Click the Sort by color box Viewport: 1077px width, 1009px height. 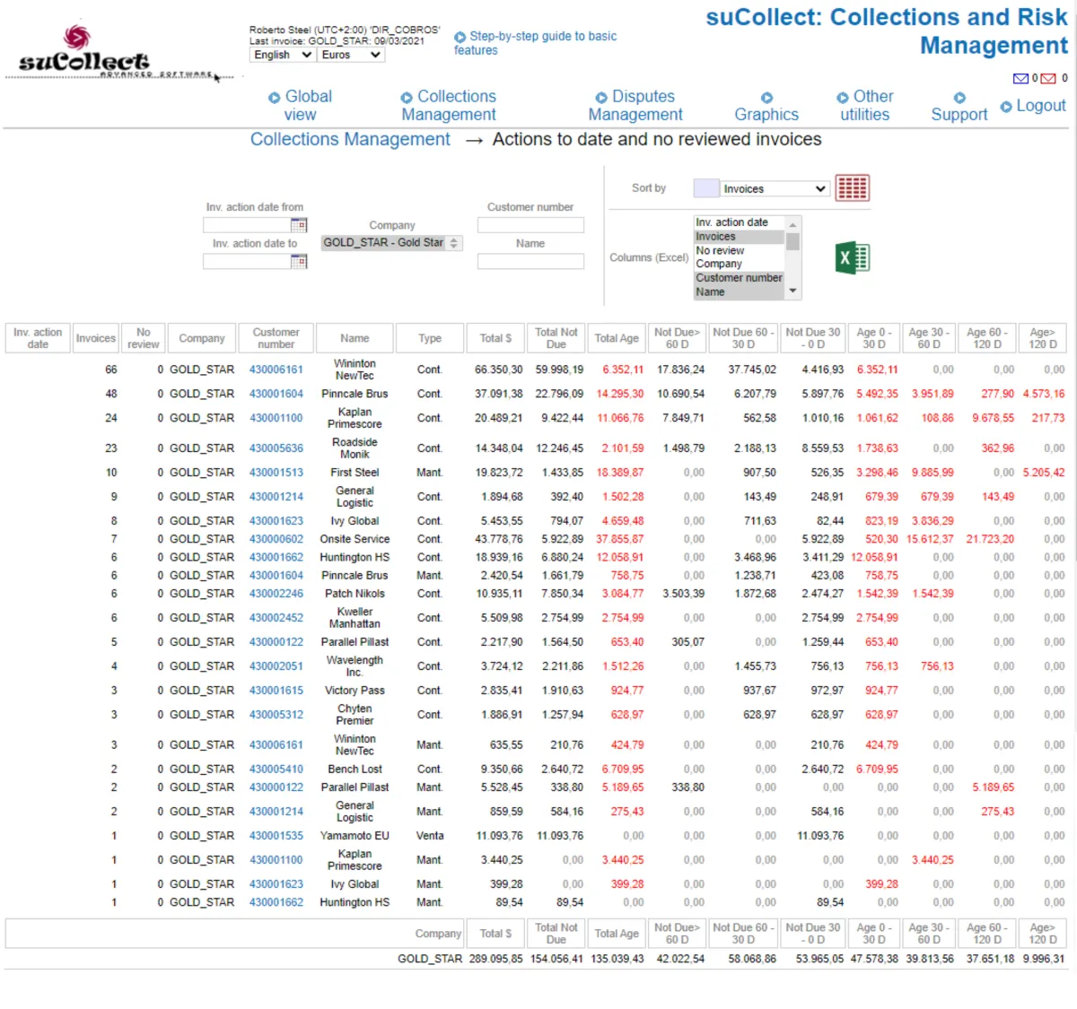(706, 188)
